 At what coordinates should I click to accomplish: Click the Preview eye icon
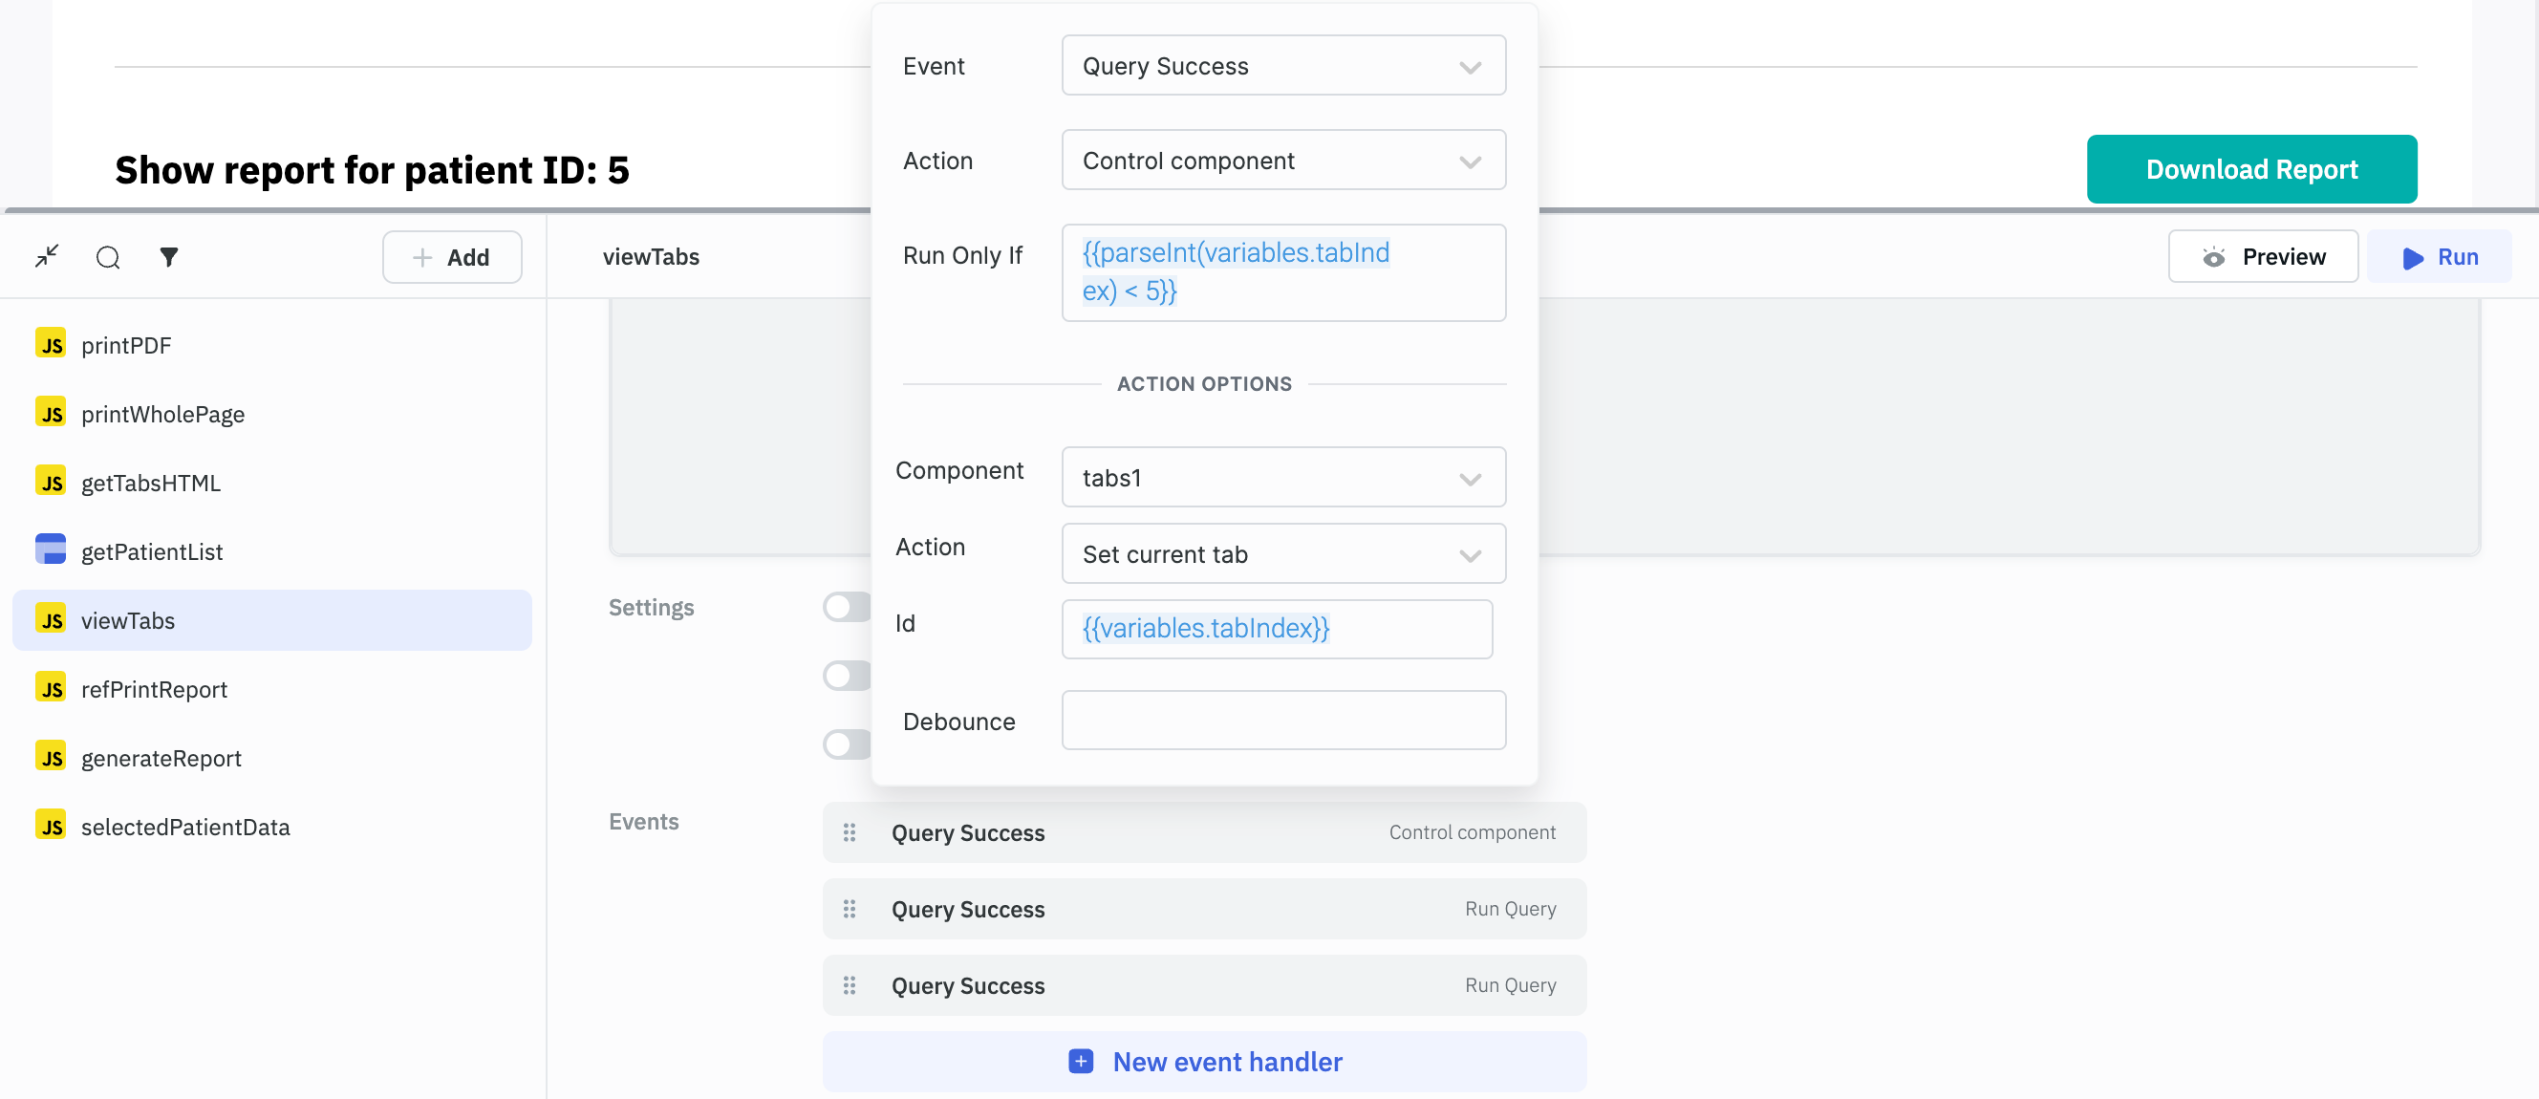pos(2213,257)
